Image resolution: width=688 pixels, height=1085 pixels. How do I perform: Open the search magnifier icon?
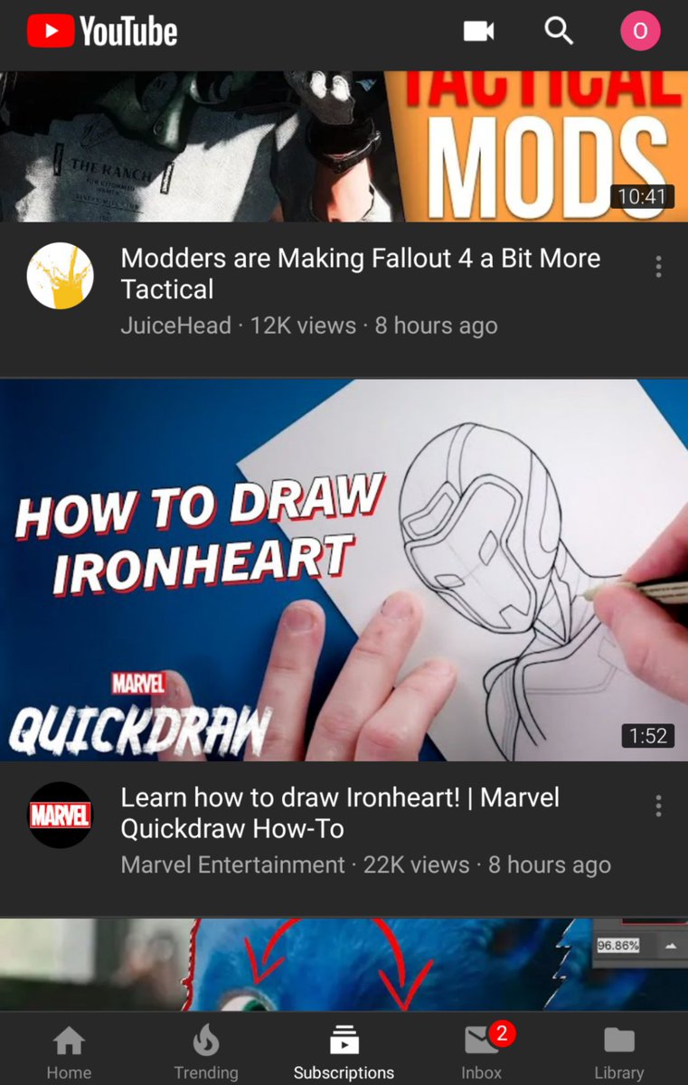pos(559,32)
